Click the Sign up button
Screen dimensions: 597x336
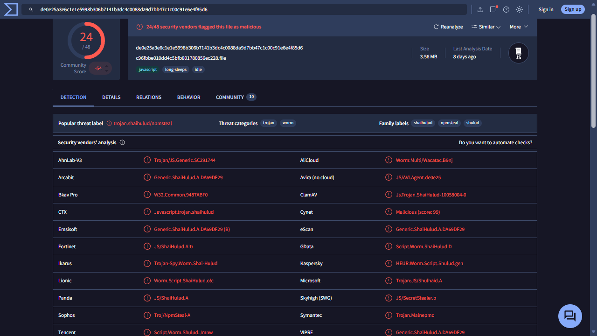click(x=573, y=9)
